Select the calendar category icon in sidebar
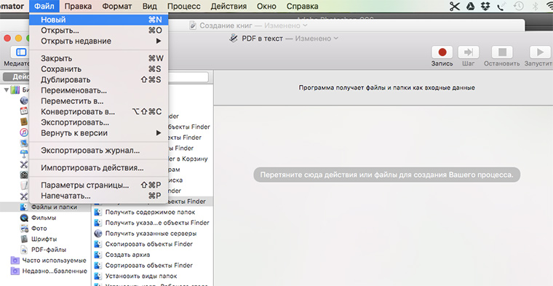Viewport: 553px width, 286px height. tap(23, 111)
